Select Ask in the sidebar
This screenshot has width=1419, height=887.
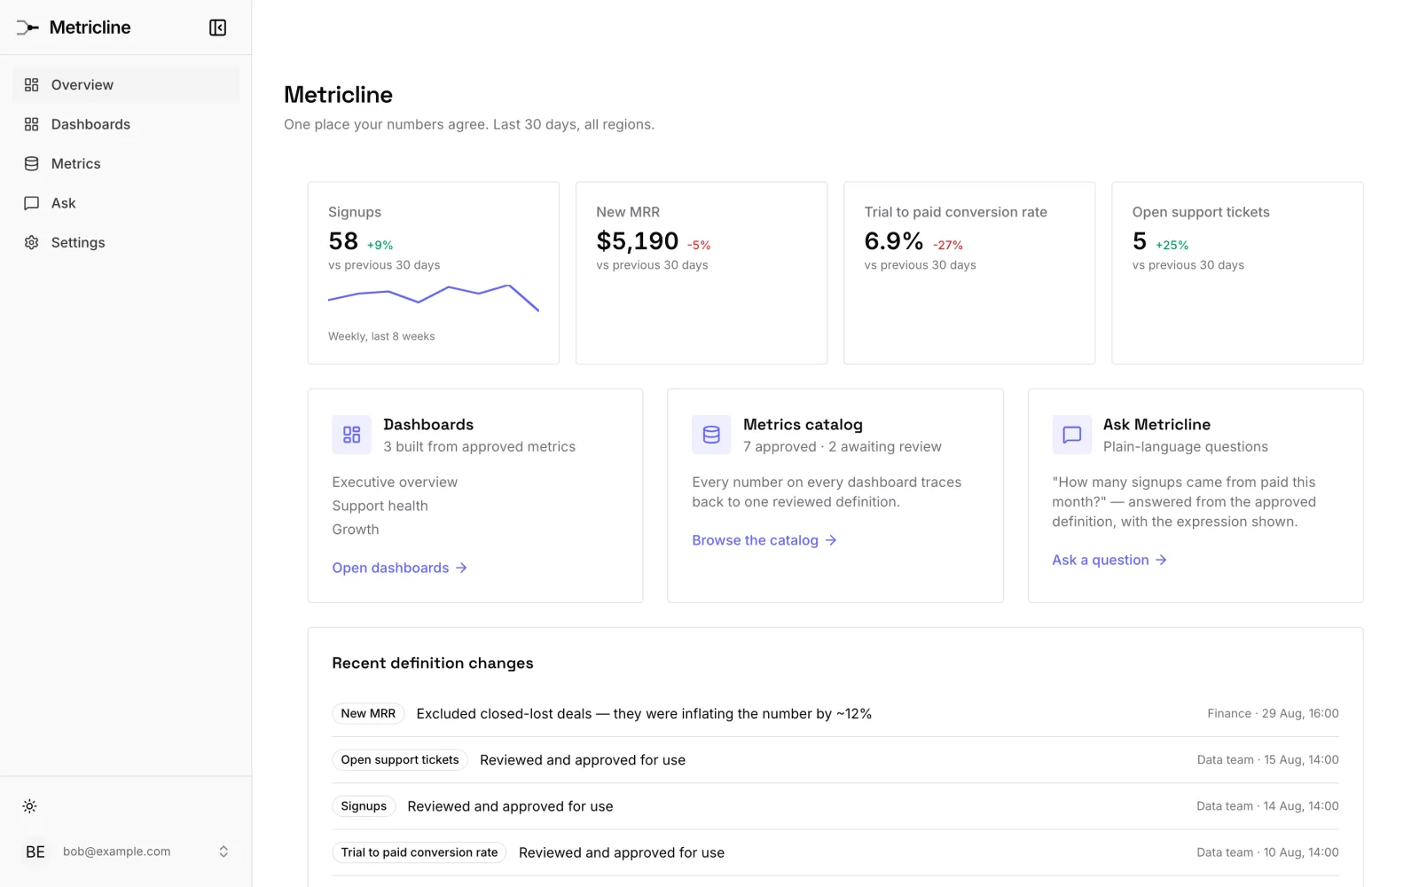click(126, 203)
